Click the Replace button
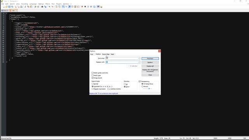 click(x=150, y=62)
